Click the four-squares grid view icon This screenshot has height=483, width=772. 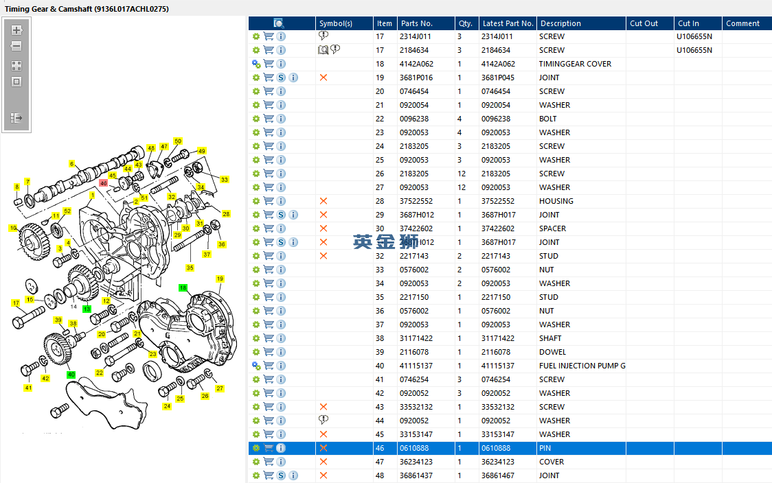tap(16, 66)
